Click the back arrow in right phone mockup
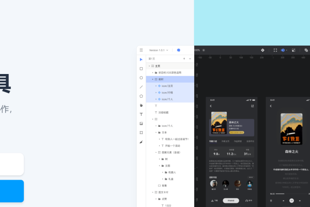 [271, 106]
